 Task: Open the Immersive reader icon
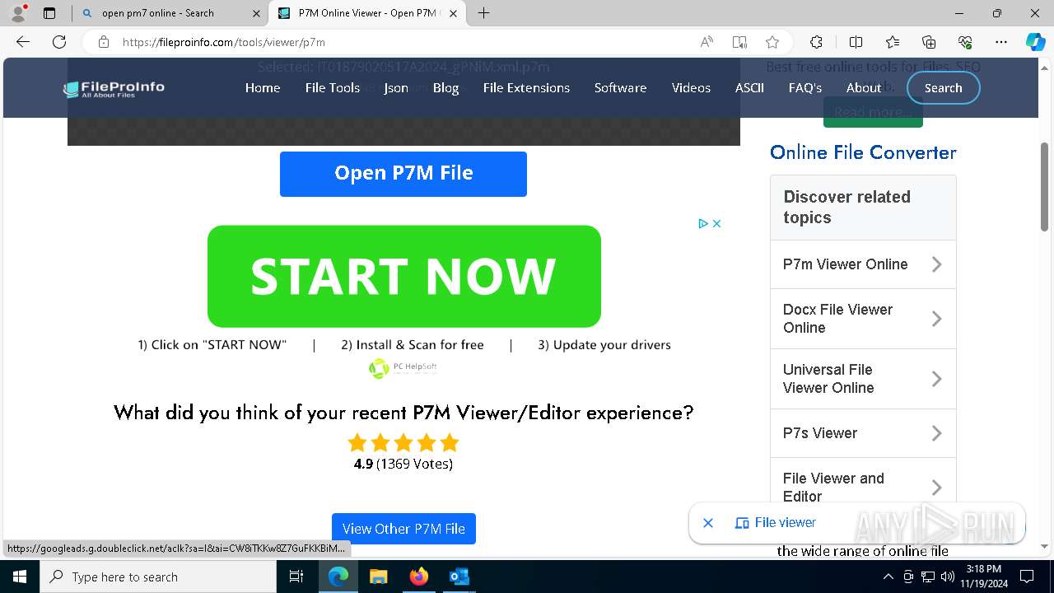(739, 42)
